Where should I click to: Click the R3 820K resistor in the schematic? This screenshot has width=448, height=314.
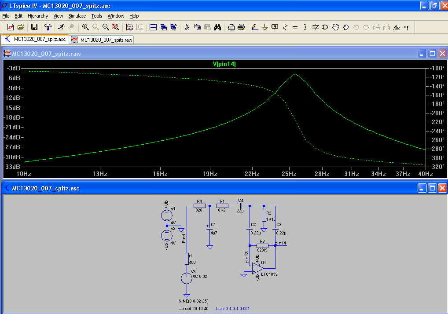click(262, 246)
